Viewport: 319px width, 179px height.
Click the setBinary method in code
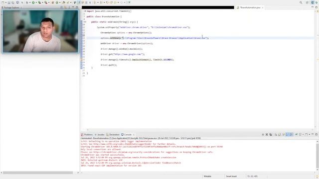[115, 38]
